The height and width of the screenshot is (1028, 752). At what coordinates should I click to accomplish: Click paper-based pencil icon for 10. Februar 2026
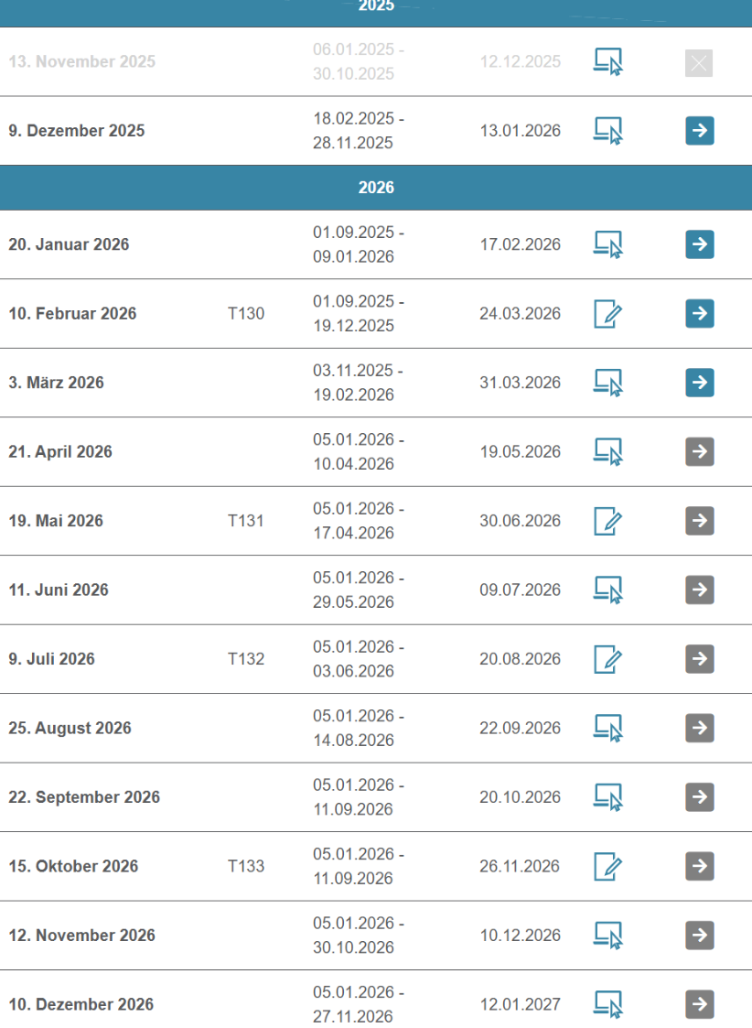(607, 314)
